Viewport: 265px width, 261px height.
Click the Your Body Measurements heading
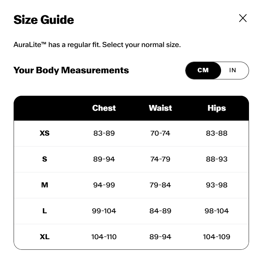pos(71,71)
